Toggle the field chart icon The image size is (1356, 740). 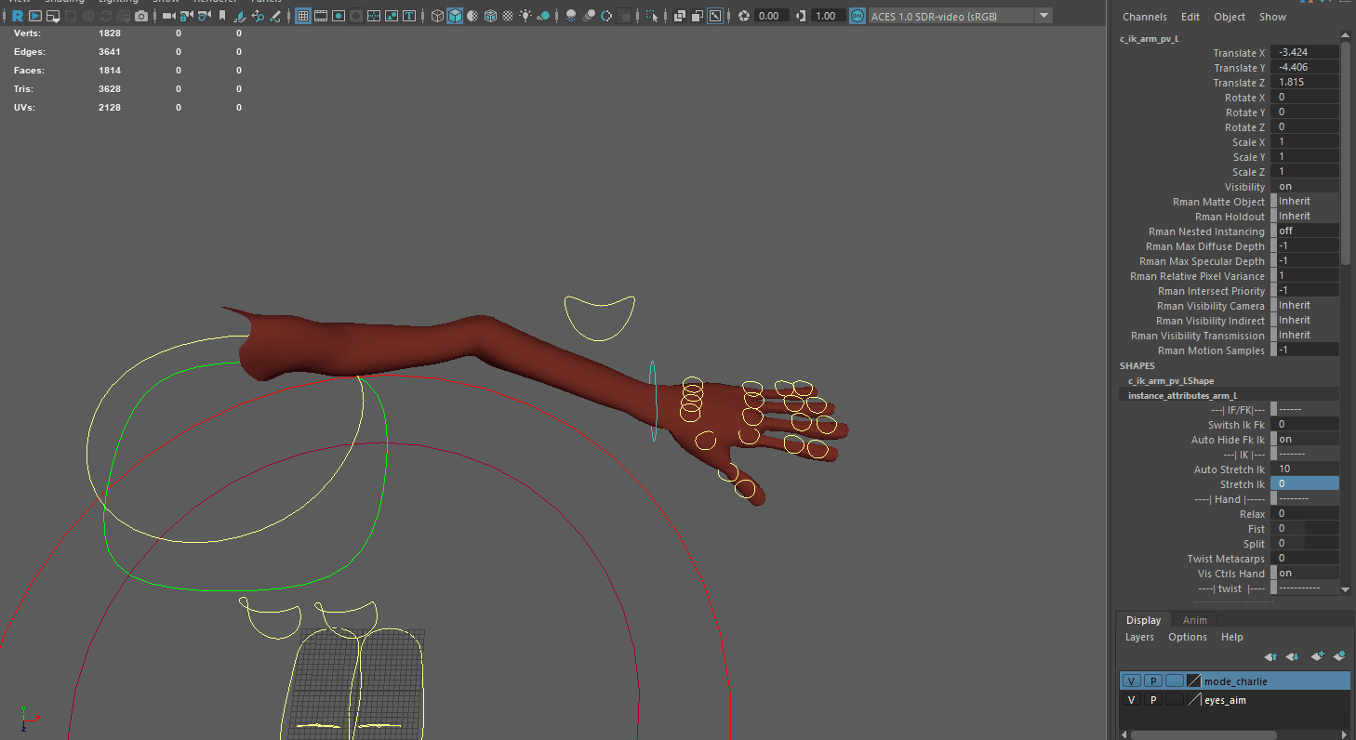374,16
